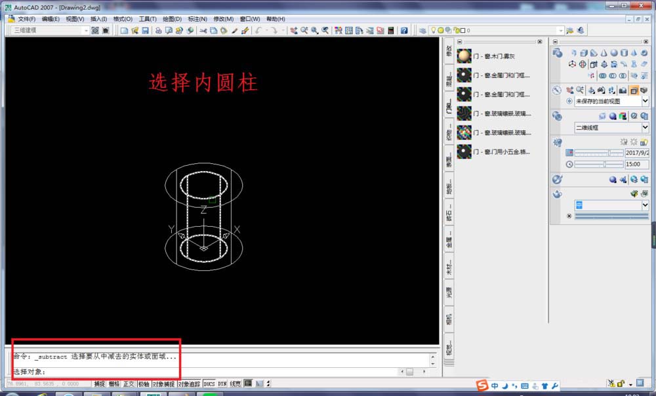This screenshot has height=396, width=656.
Task: Toggle 对象追踪 (Object Tracking) in status bar
Action: point(189,384)
